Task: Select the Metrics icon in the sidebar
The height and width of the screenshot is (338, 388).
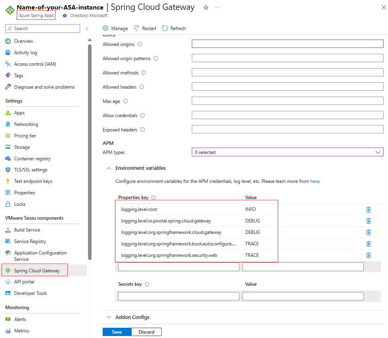Action: click(x=9, y=330)
